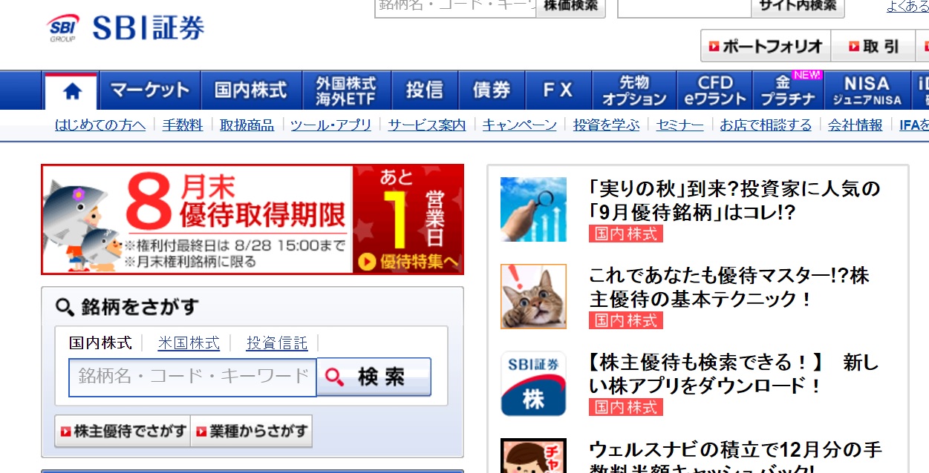This screenshot has height=473, width=929.
Task: Click the magnifier icon in 検索 button
Action: pyautogui.click(x=335, y=377)
